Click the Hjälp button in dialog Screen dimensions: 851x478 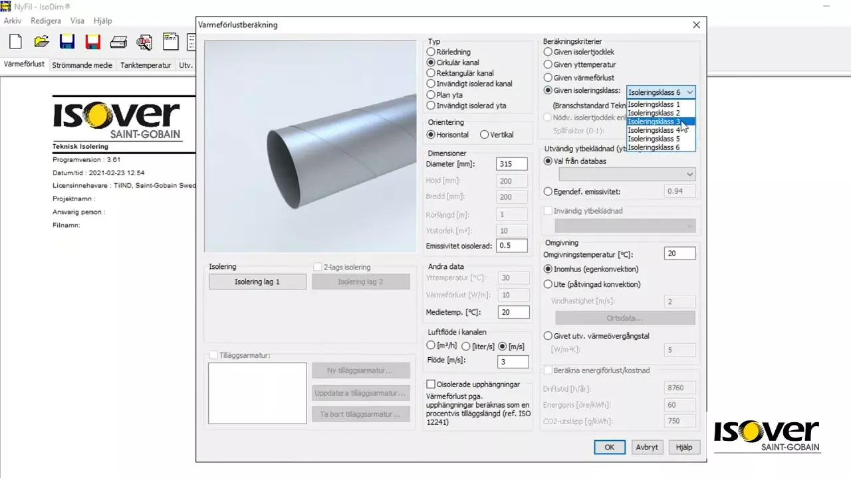[684, 447]
